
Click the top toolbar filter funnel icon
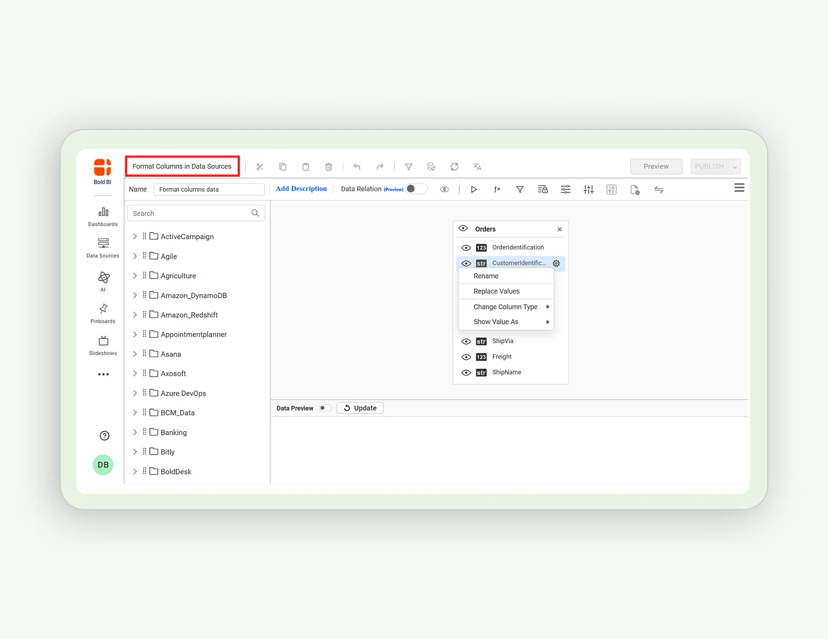[x=409, y=167]
